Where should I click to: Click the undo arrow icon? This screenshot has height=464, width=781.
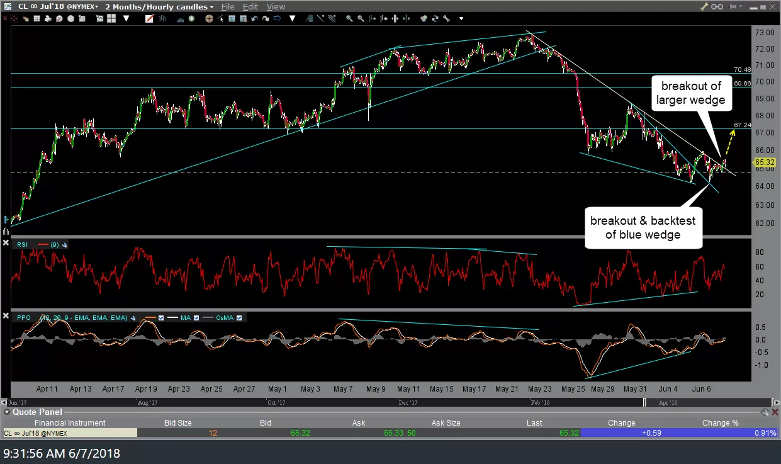point(254,19)
